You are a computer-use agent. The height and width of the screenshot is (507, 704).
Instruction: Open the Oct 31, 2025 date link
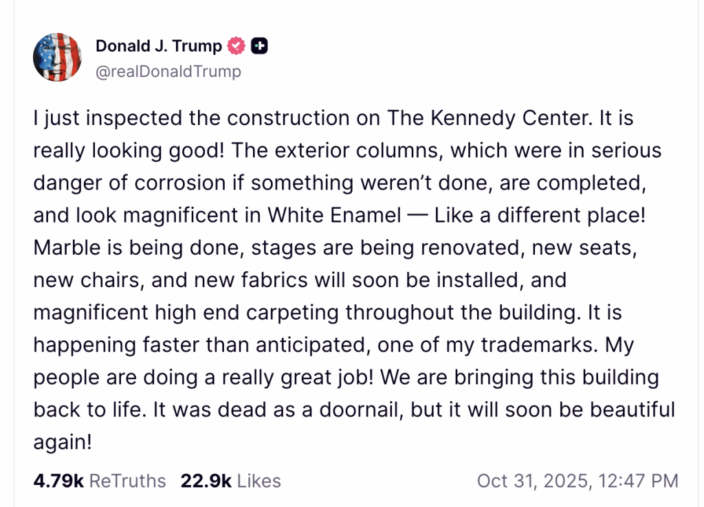point(532,481)
